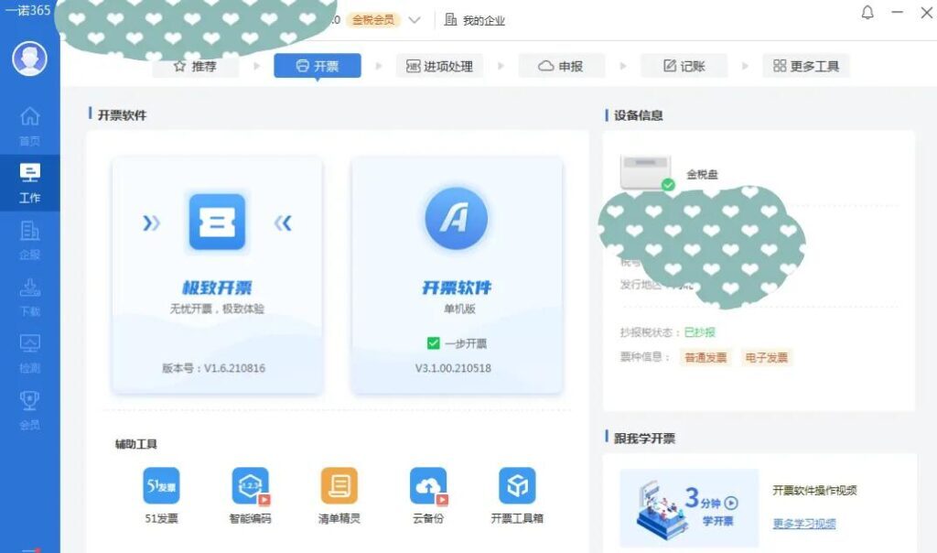Click the 金税会员 badge
Screen dimensions: 937x553
373,20
